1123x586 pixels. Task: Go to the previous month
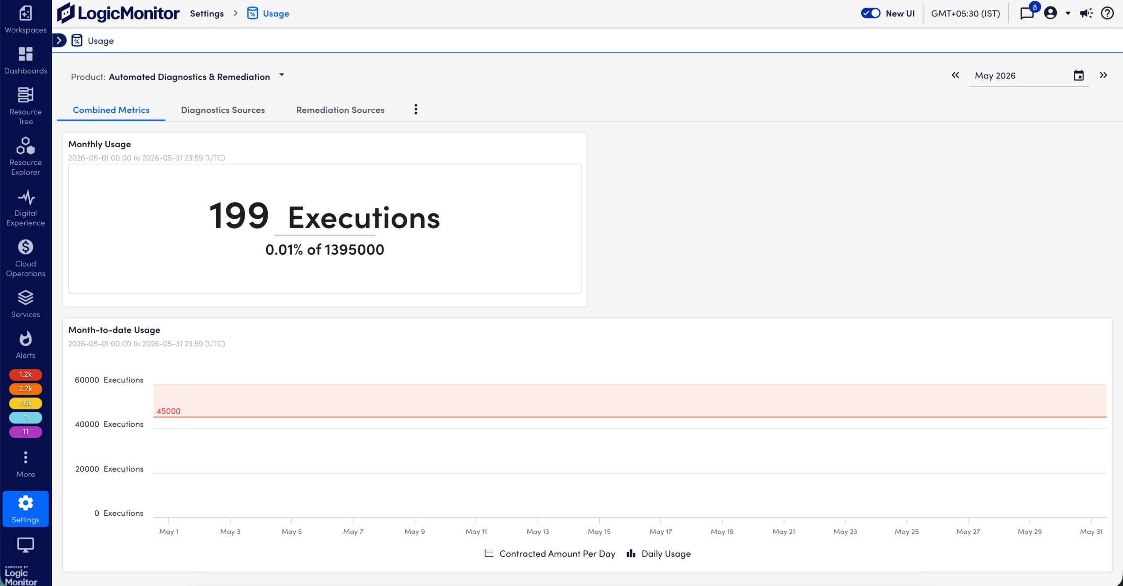(955, 75)
